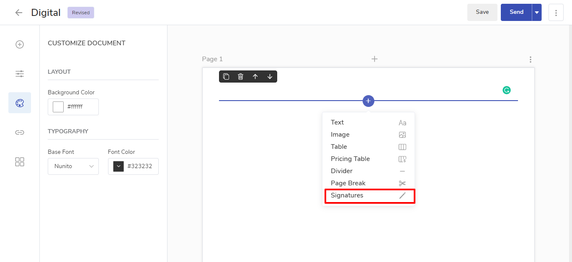This screenshot has width=572, height=262.
Task: Open the grid blocks sidebar icon
Action: (x=20, y=162)
